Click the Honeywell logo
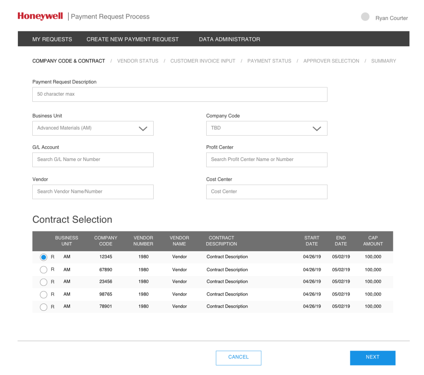The height and width of the screenshot is (375, 424). tap(40, 16)
